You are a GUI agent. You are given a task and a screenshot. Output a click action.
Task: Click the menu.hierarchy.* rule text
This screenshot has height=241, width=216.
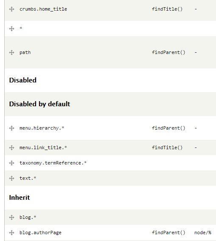pos(42,128)
